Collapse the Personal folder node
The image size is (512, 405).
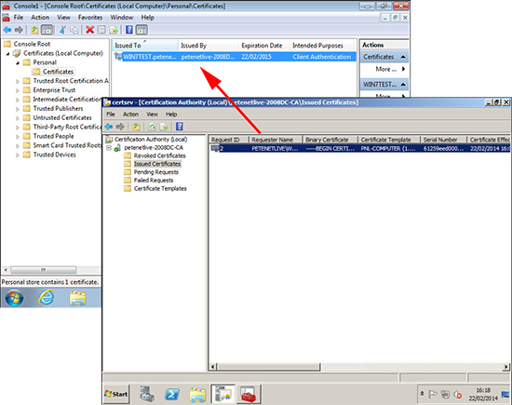pyautogui.click(x=18, y=62)
